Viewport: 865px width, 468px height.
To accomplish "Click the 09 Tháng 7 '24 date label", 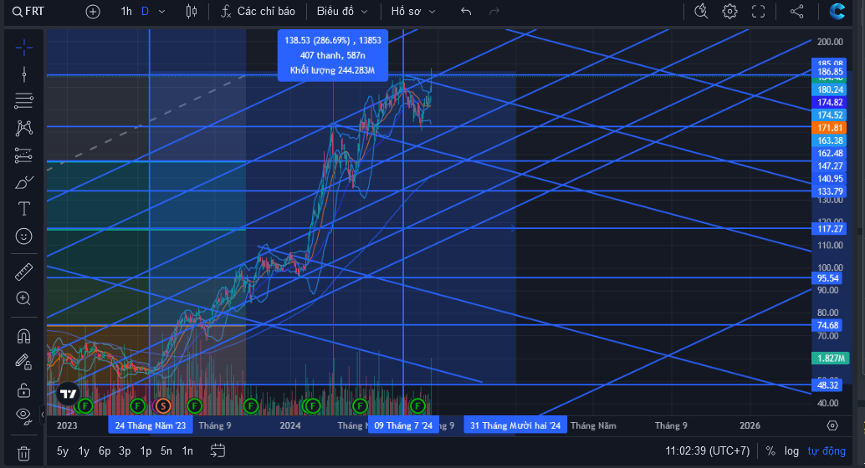I will 403,425.
